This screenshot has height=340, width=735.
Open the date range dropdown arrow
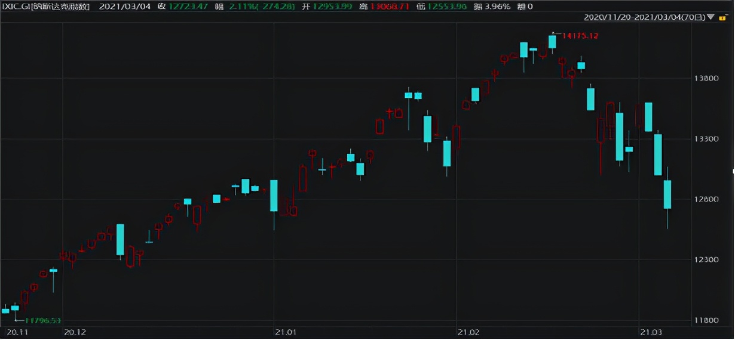(x=710, y=17)
